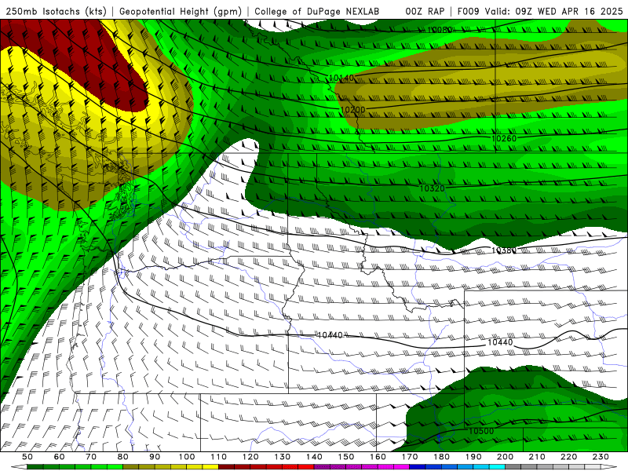Image resolution: width=628 pixels, height=471 pixels.
Task: Click the '00Z RAP' model run label
Action: [x=425, y=11]
